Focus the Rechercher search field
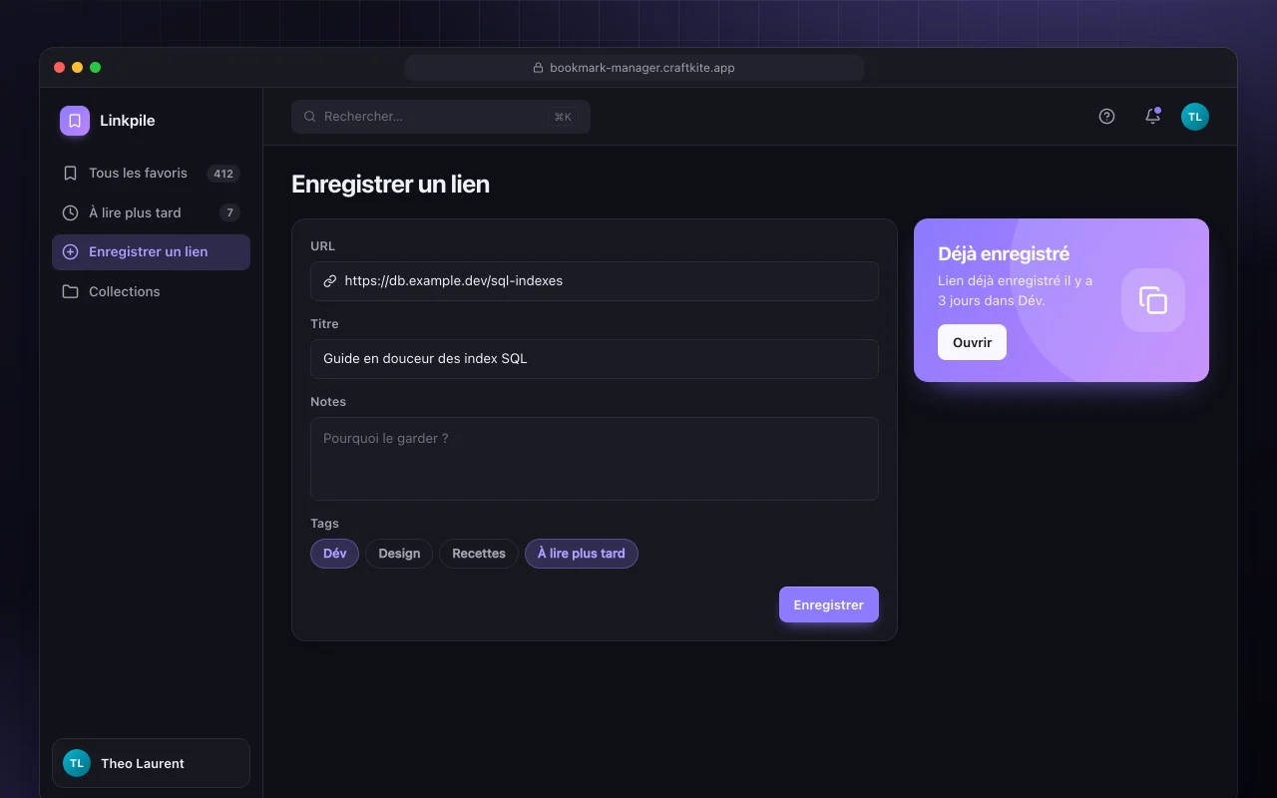The width and height of the screenshot is (1277, 798). (441, 117)
